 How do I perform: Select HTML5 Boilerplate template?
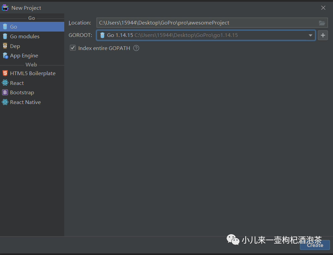[x=32, y=73]
